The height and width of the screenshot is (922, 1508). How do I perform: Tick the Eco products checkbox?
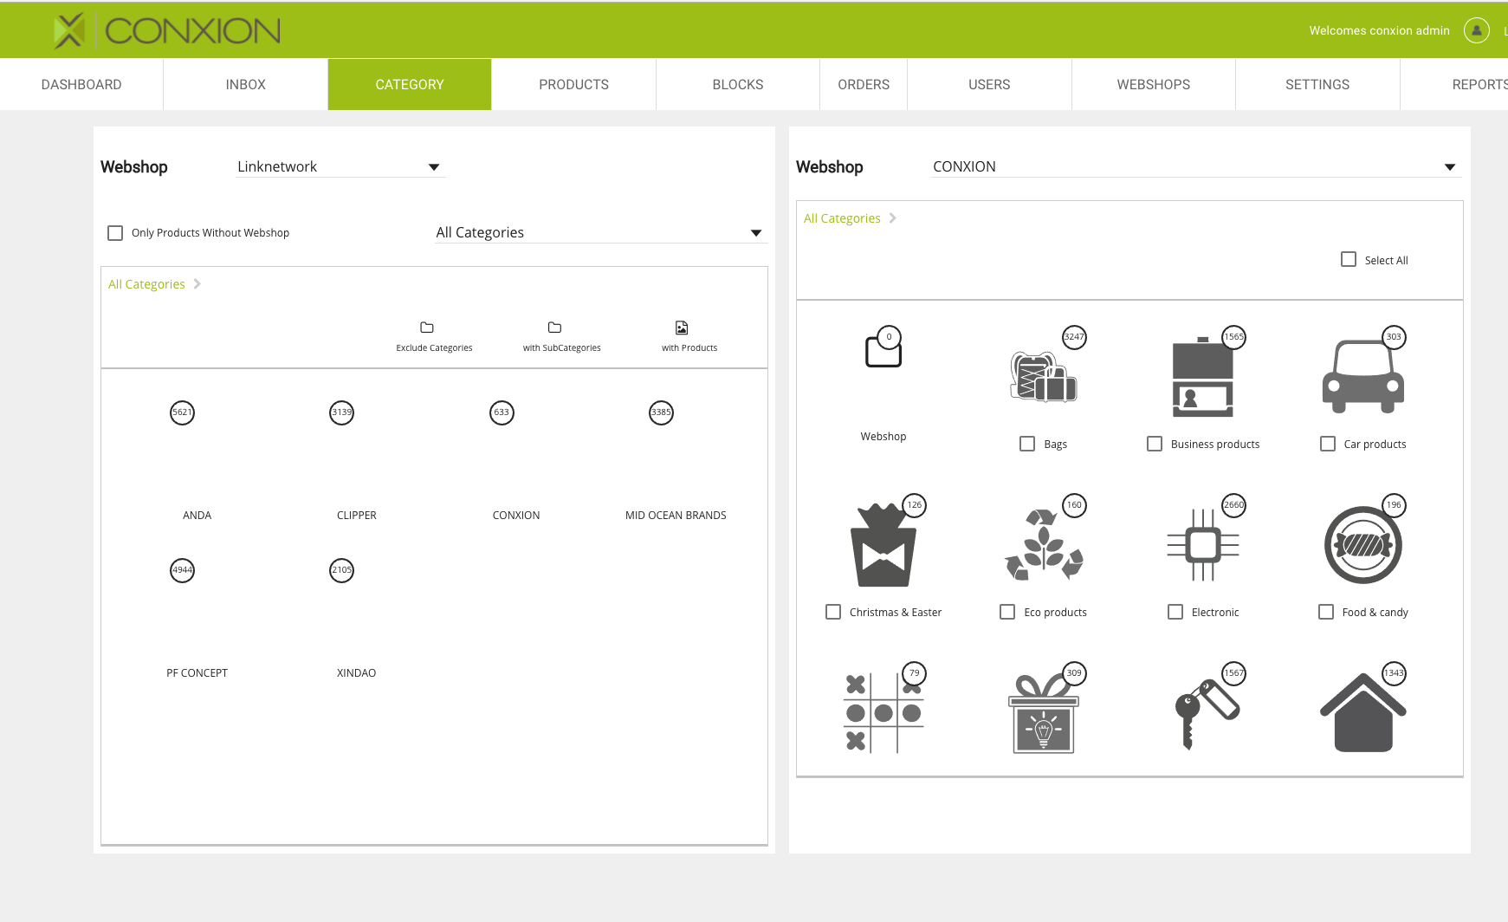click(1007, 612)
